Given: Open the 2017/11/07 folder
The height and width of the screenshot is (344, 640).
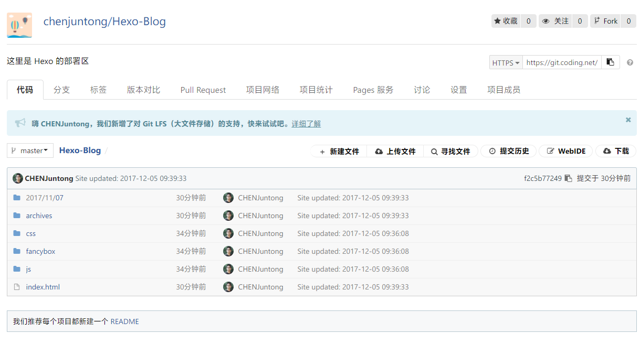Looking at the screenshot, I should 45,198.
